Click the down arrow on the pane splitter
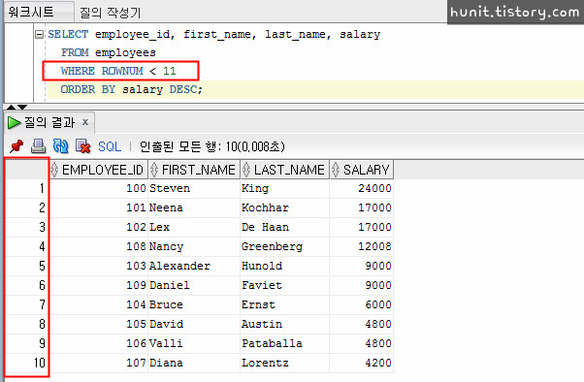This screenshot has height=382, width=584. 22,108
